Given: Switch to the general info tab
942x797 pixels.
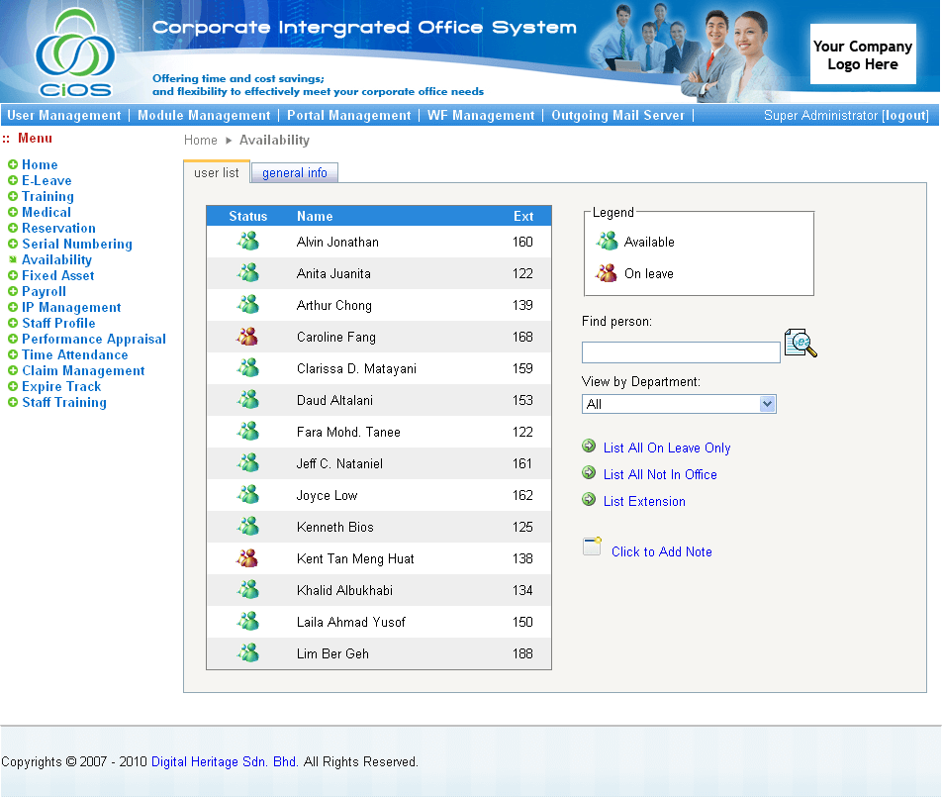Looking at the screenshot, I should [295, 173].
